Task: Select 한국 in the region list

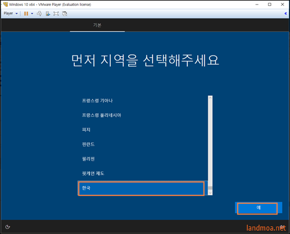Action: tap(142, 188)
